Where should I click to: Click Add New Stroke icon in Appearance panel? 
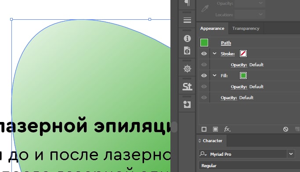[204, 129]
